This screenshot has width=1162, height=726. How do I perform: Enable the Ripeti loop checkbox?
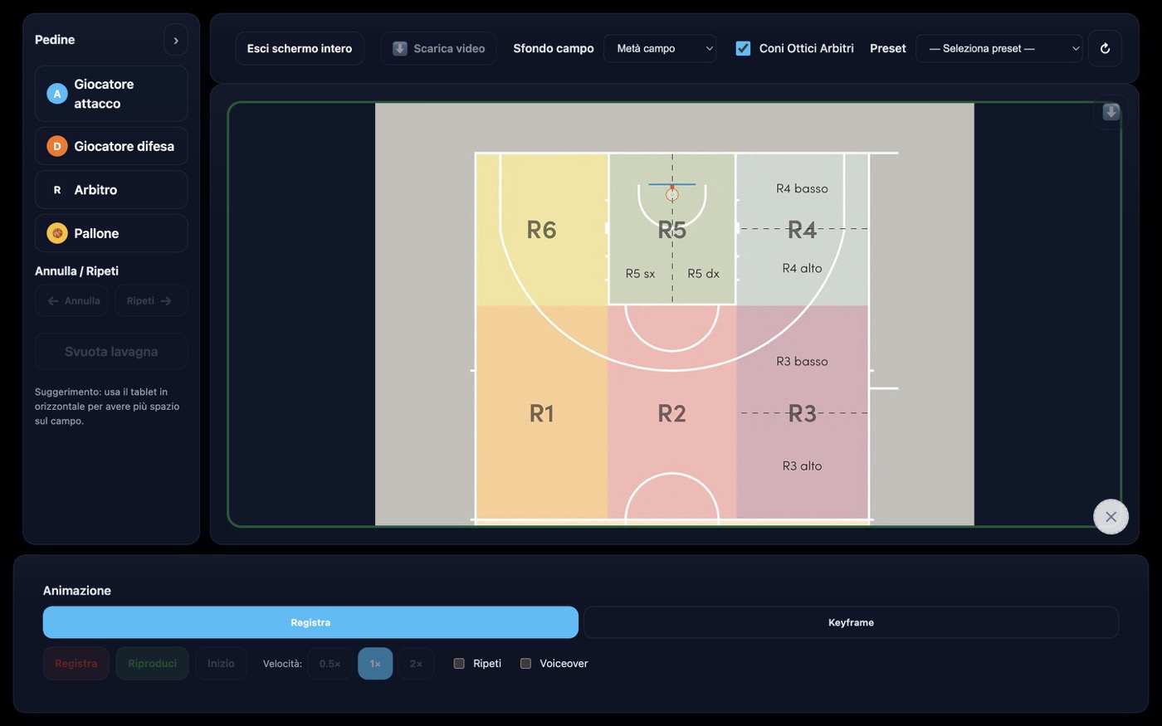pos(459,664)
